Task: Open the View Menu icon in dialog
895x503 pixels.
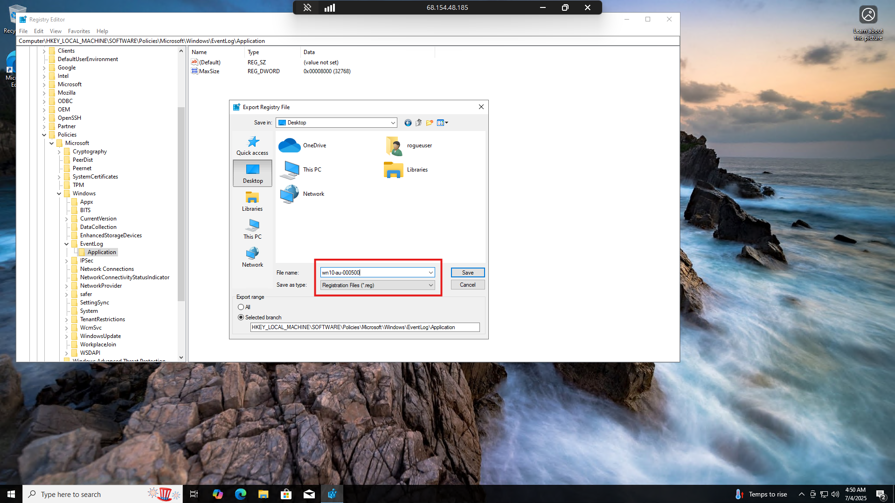Action: pos(442,123)
